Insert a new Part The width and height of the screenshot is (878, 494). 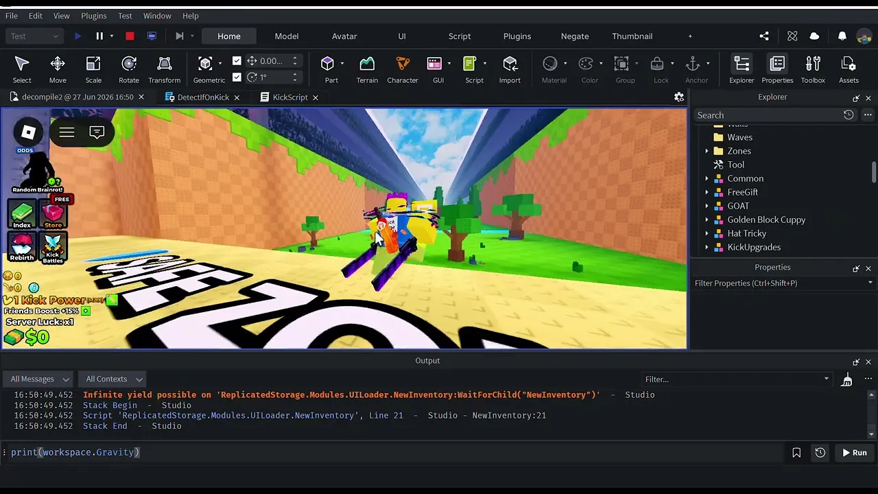331,70
